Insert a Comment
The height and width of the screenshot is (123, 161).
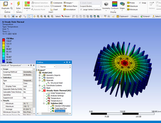(x=56, y=6)
